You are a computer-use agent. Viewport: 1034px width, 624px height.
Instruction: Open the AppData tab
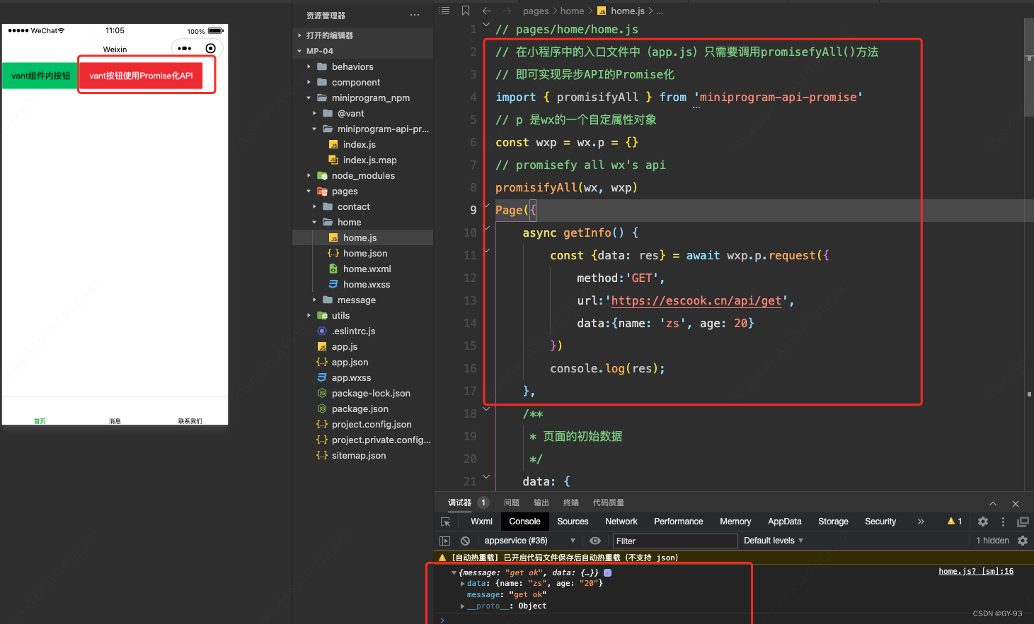click(x=785, y=522)
